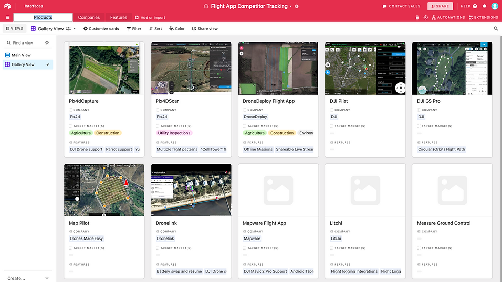Select Gallery View in the sidebar
This screenshot has width=502, height=282.
coord(28,64)
